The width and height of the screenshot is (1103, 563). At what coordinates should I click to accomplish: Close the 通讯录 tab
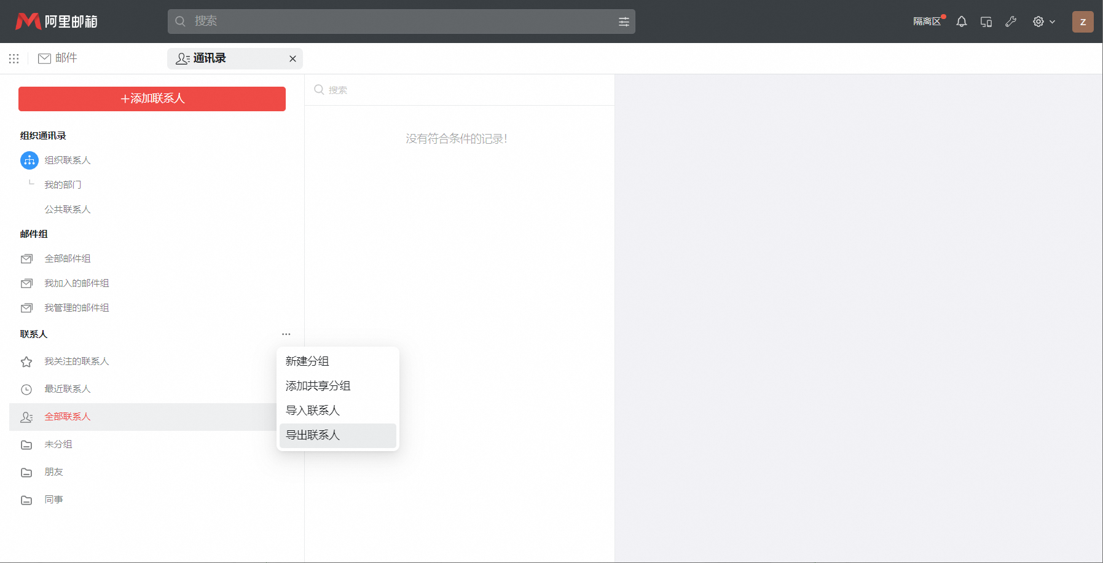point(292,58)
